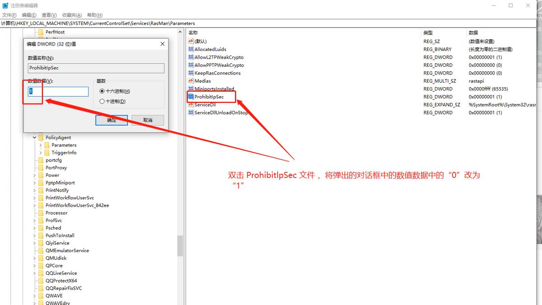Collapse the PolicyAgent tree node

35,138
